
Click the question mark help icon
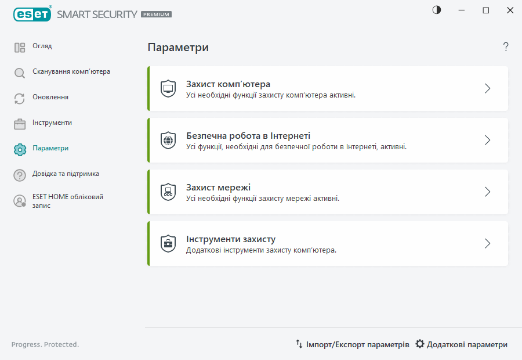[x=505, y=46]
